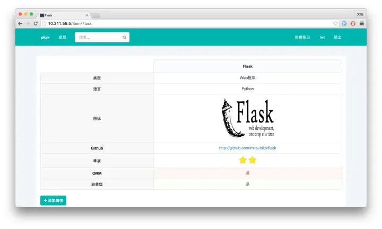Image resolution: width=382 pixels, height=229 pixels.
Task: Open the blue extension icon in the toolbar
Action: pos(344,23)
